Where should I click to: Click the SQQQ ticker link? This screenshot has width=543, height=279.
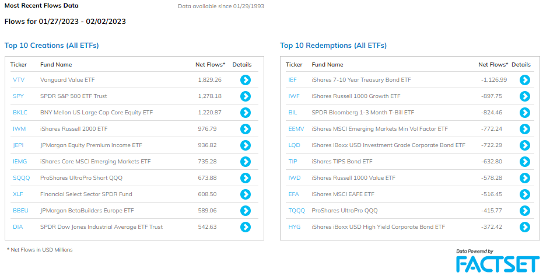21,178
